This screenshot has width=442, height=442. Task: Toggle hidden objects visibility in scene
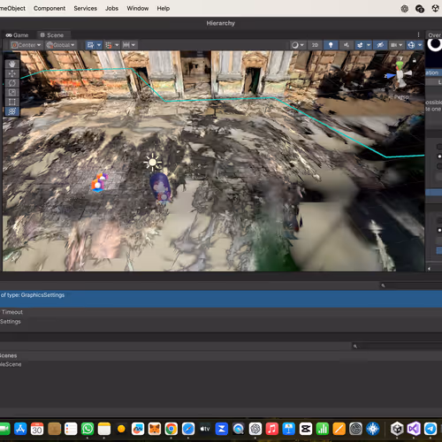point(380,45)
